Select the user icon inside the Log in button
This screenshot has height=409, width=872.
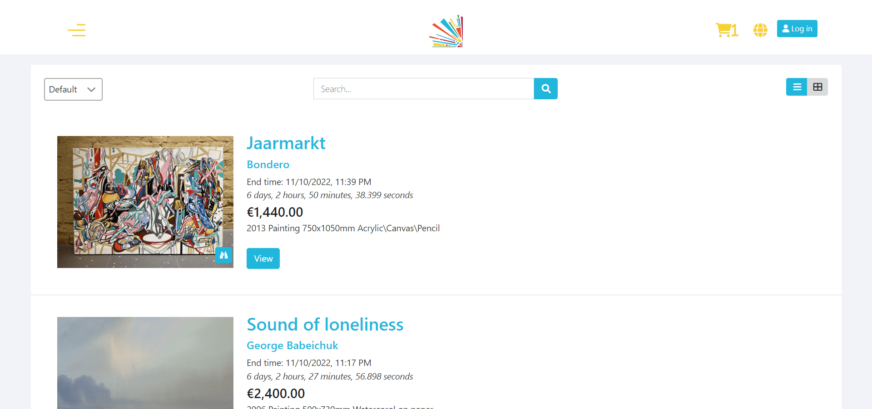[785, 28]
